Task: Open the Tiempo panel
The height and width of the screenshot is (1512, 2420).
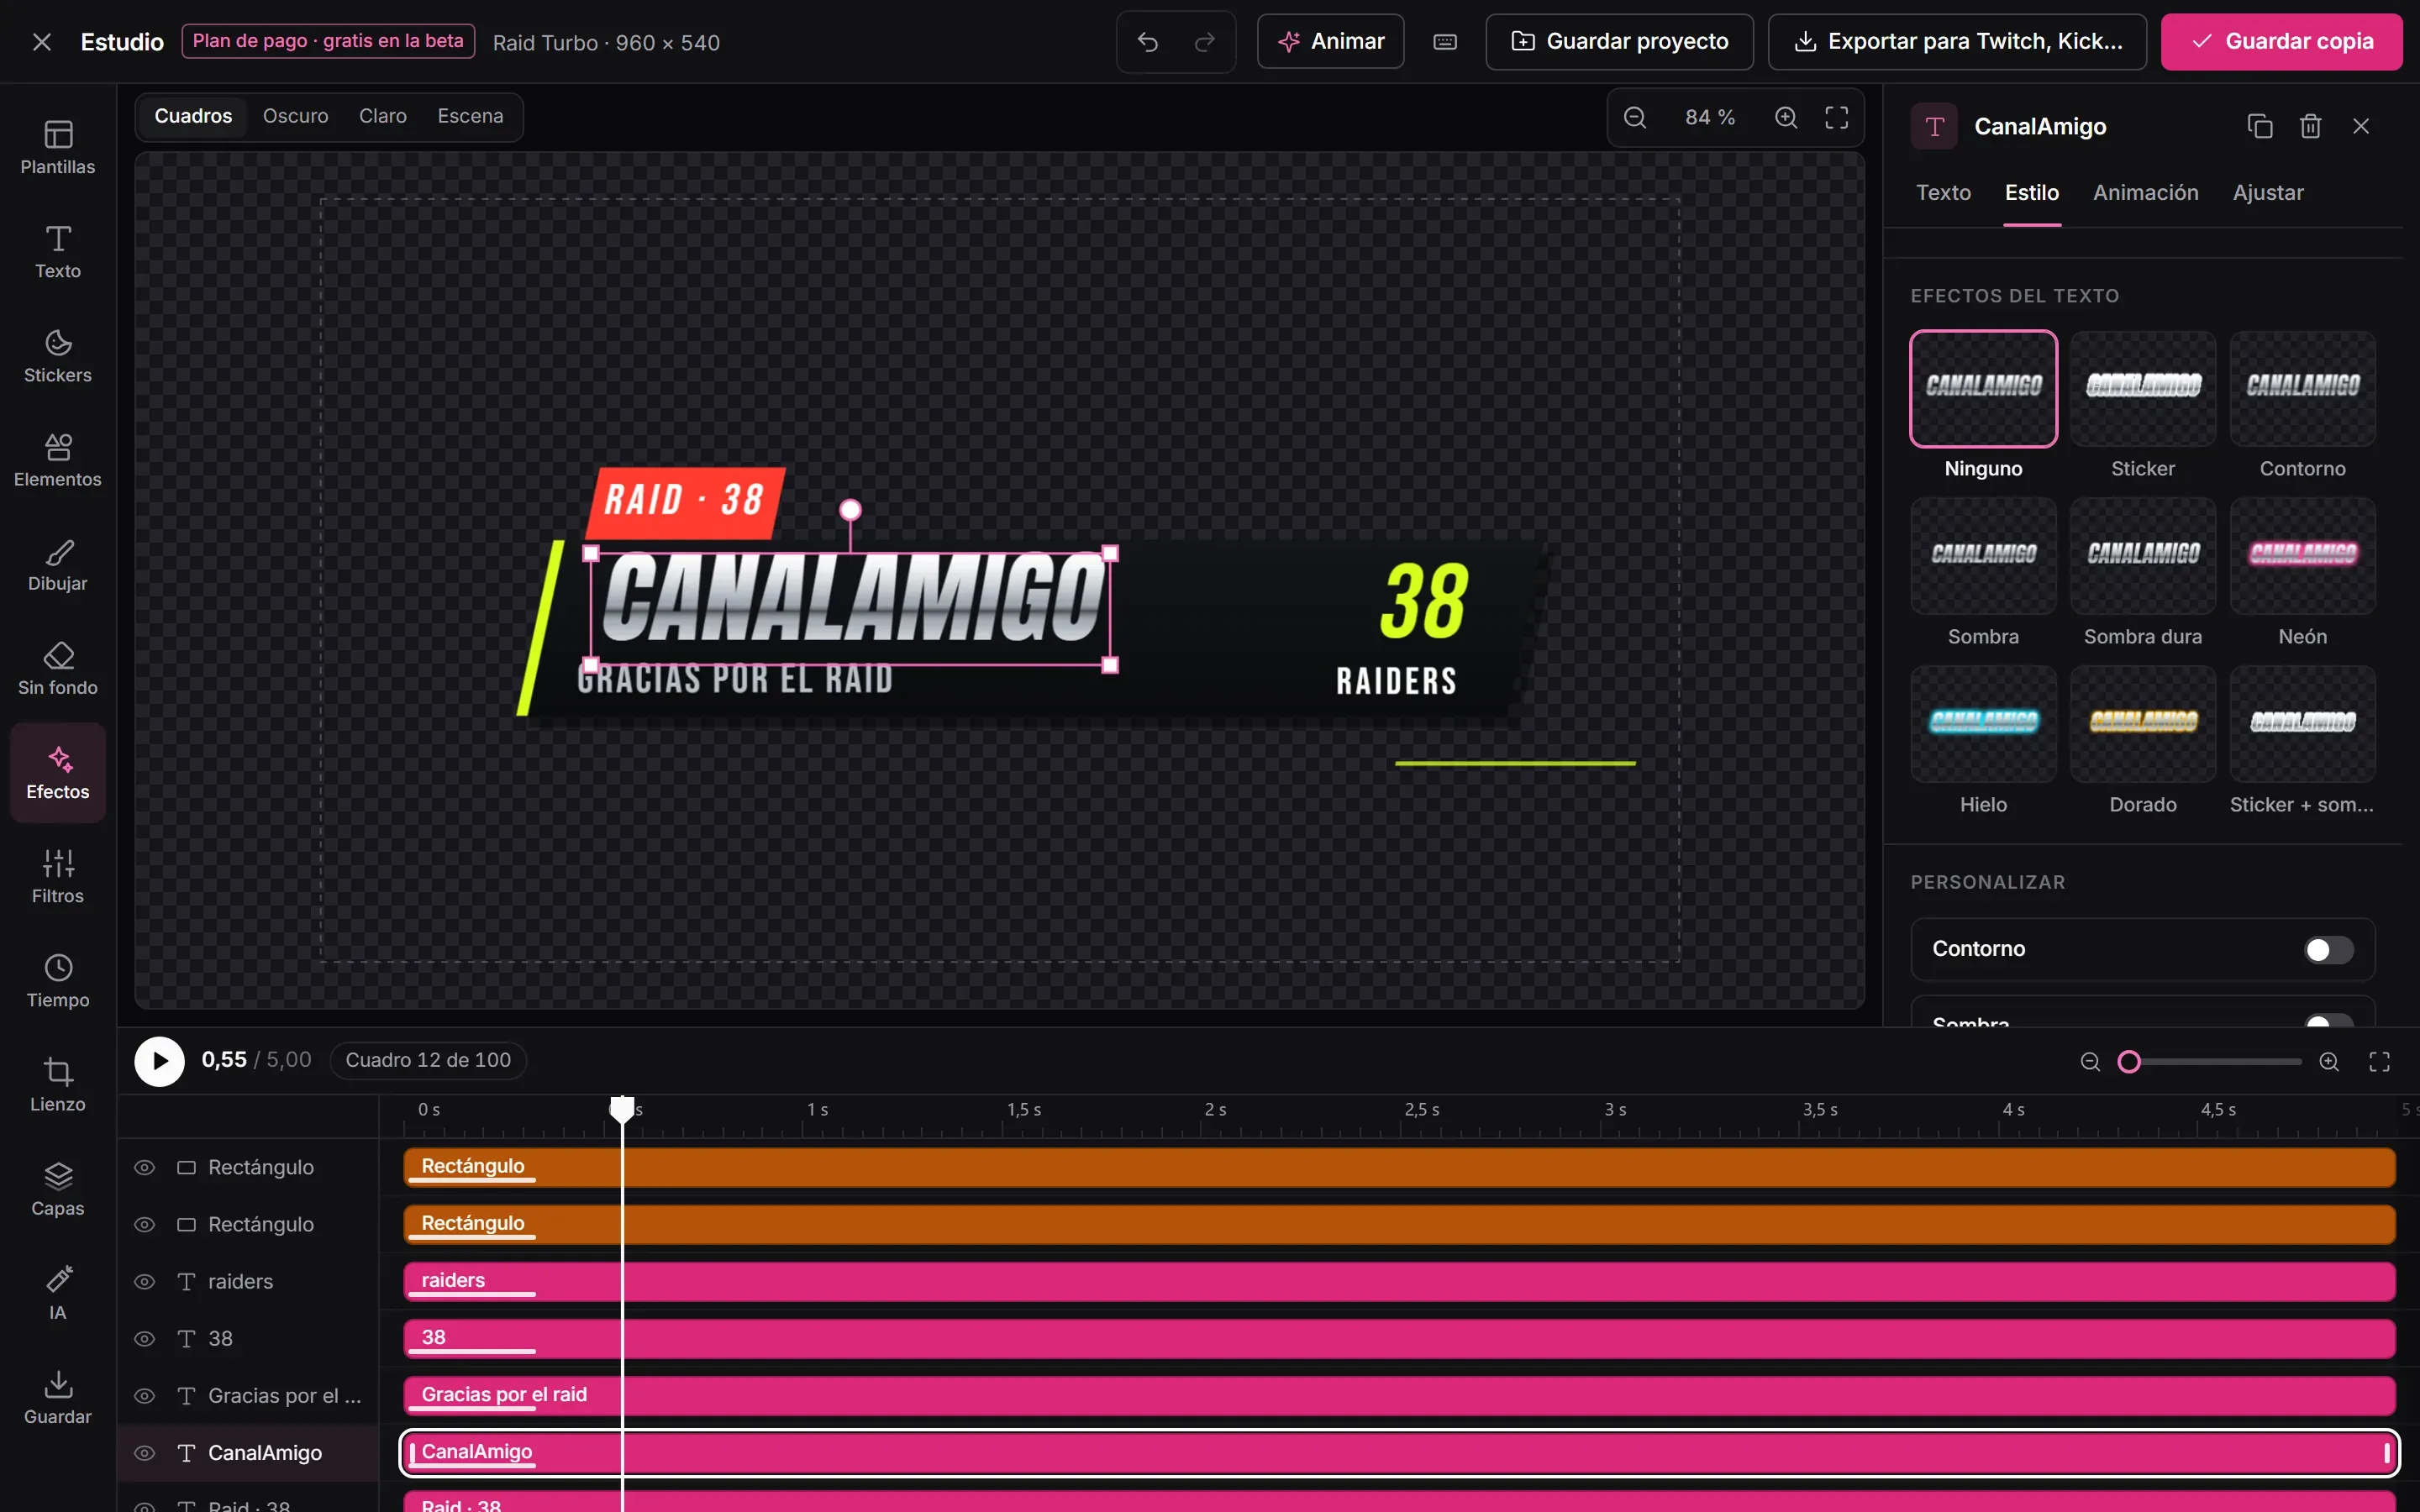Action: (x=58, y=981)
